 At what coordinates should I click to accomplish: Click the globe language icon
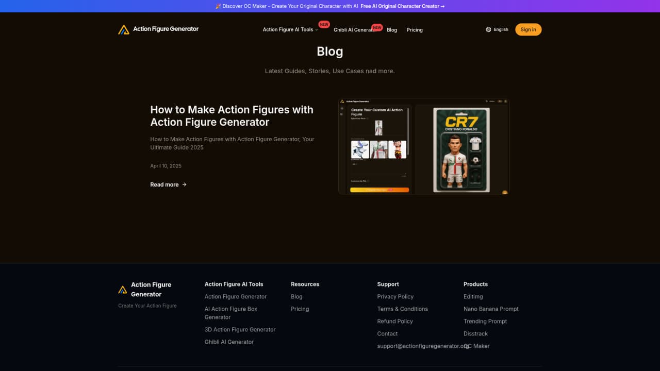pos(488,29)
